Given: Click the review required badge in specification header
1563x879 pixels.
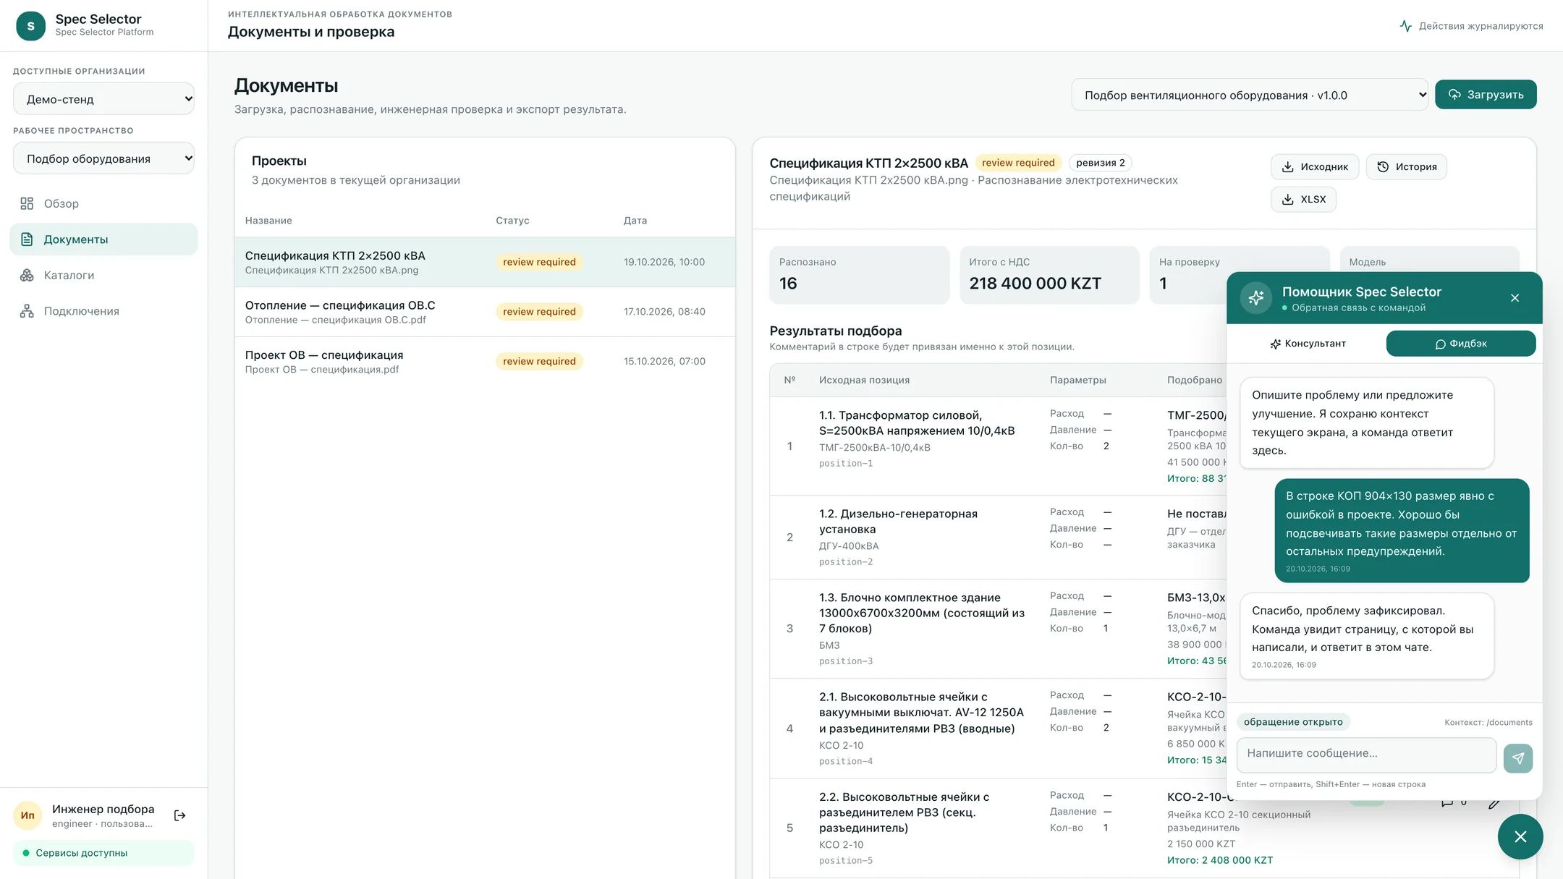Looking at the screenshot, I should click(1018, 163).
